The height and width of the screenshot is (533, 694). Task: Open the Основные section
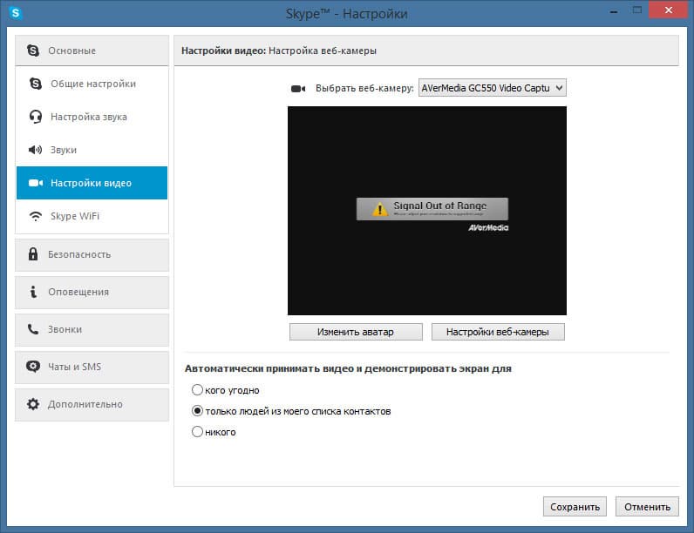(x=92, y=51)
